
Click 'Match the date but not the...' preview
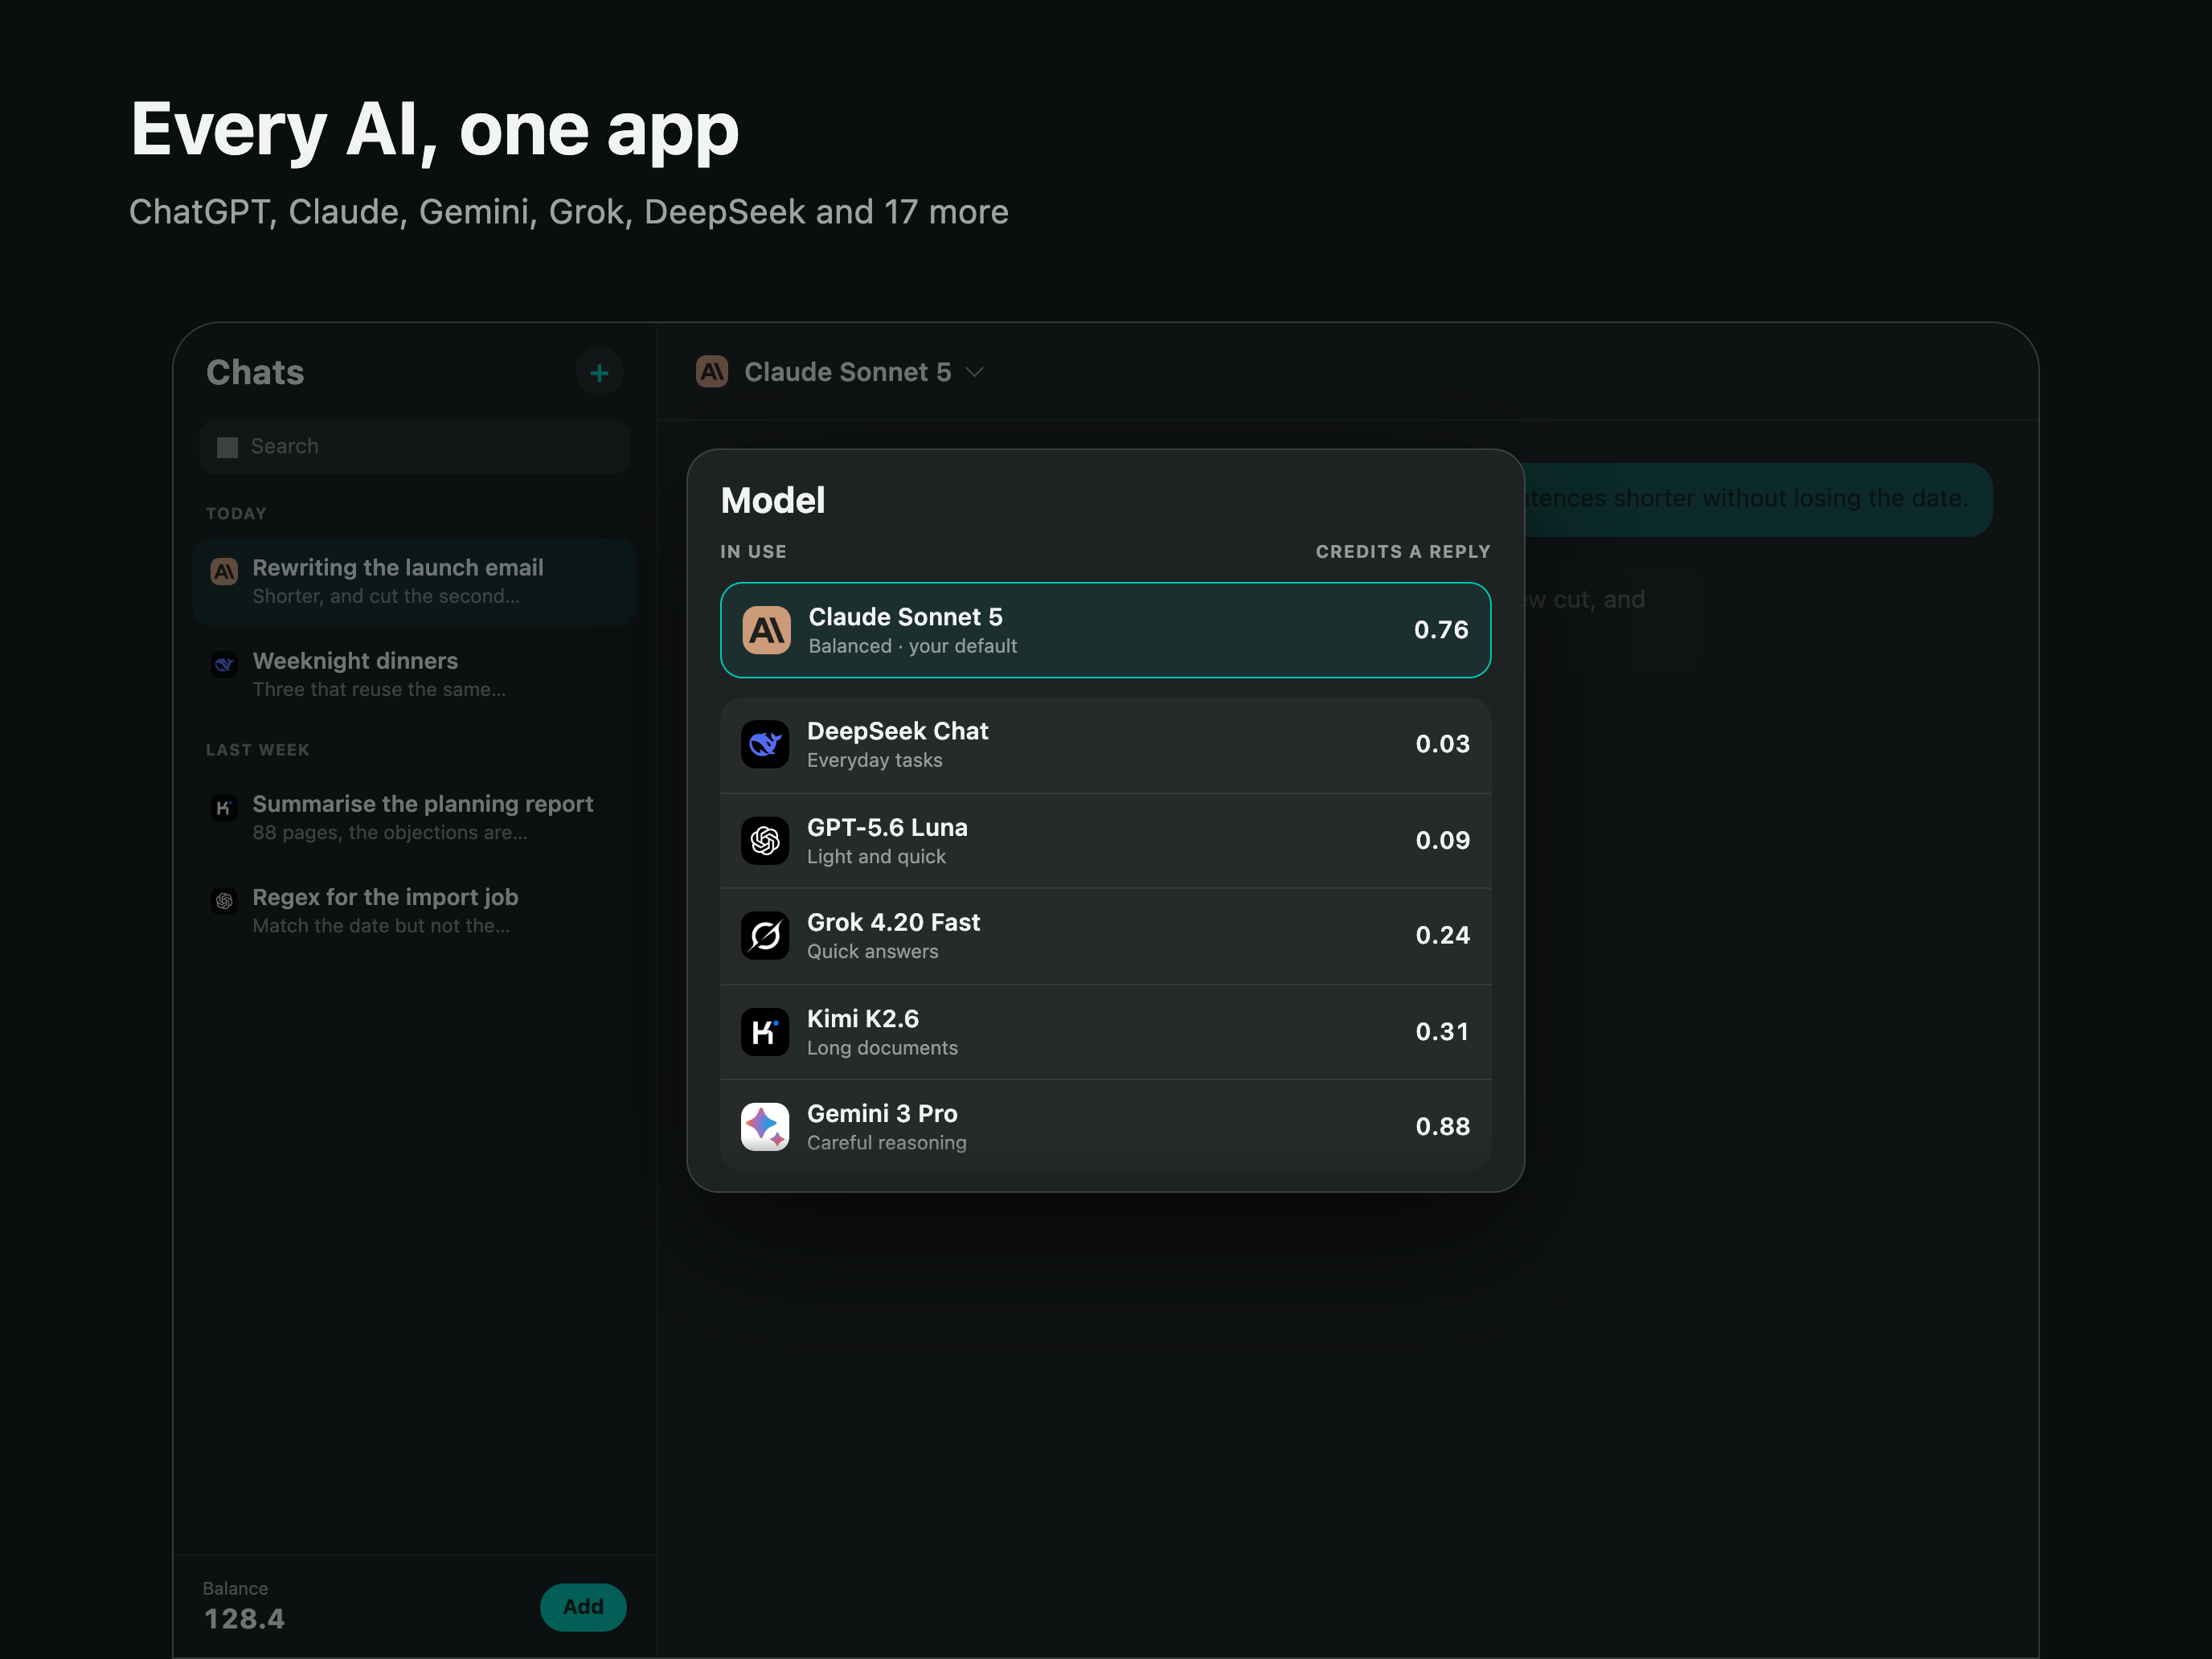pos(381,925)
